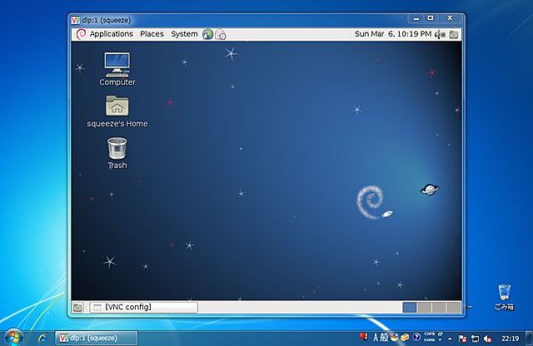Open the Places menu

[152, 34]
